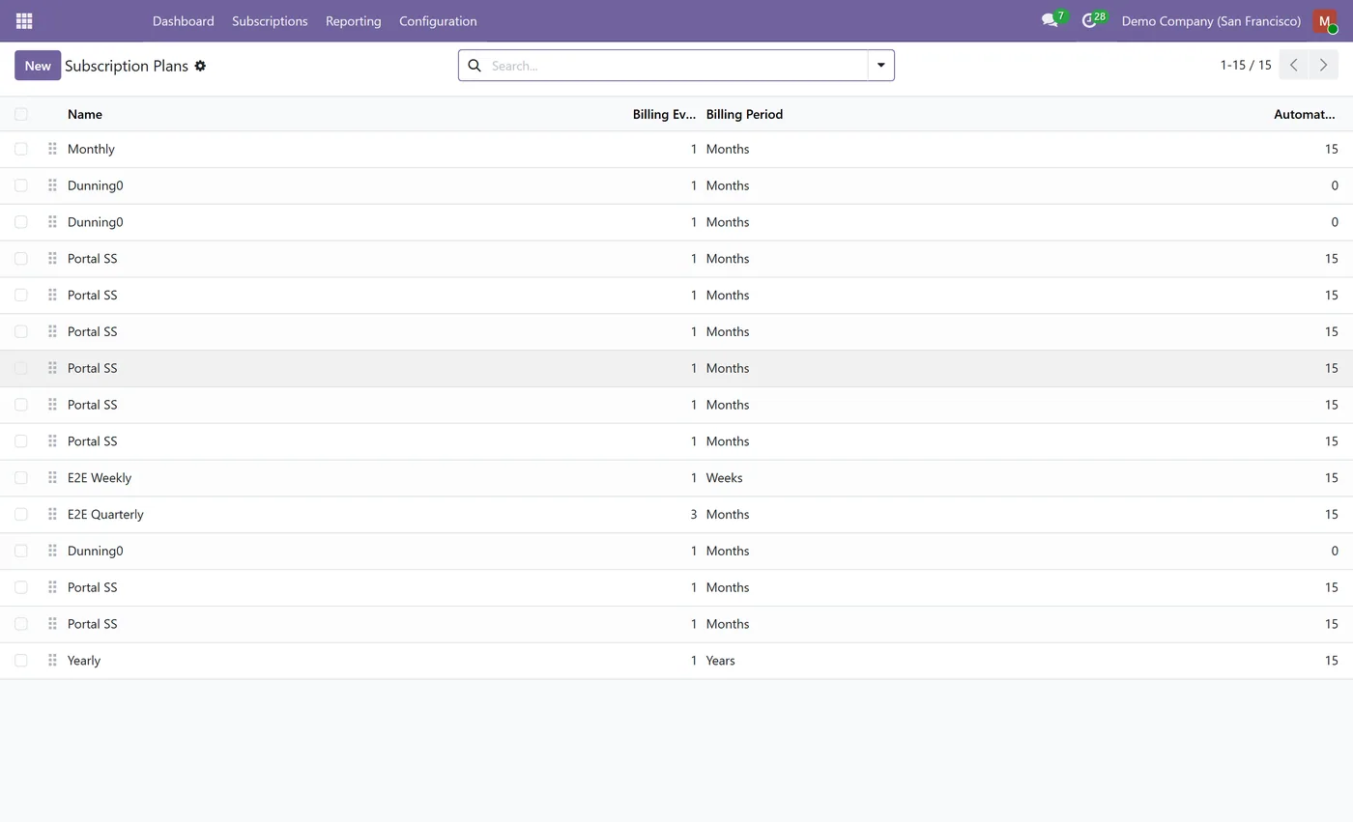The image size is (1353, 822).
Task: Click the drag handle of E2E Weekly row
Action: point(52,477)
